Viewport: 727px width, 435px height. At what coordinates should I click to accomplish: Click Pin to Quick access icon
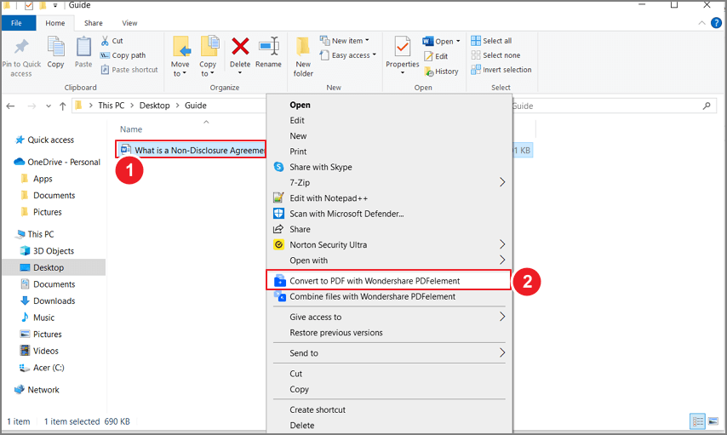[21, 46]
